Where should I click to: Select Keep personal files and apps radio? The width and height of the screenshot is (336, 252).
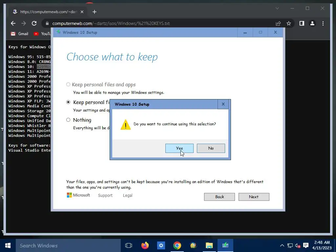click(x=68, y=84)
